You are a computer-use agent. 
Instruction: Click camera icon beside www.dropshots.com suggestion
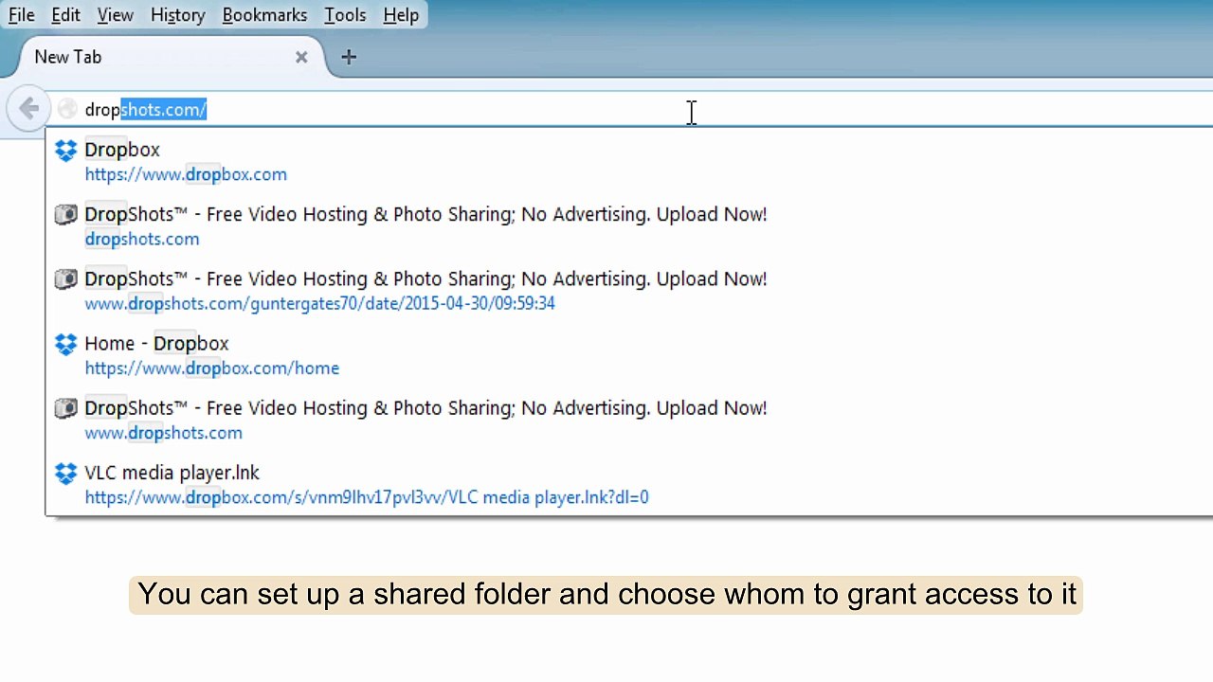(x=65, y=408)
